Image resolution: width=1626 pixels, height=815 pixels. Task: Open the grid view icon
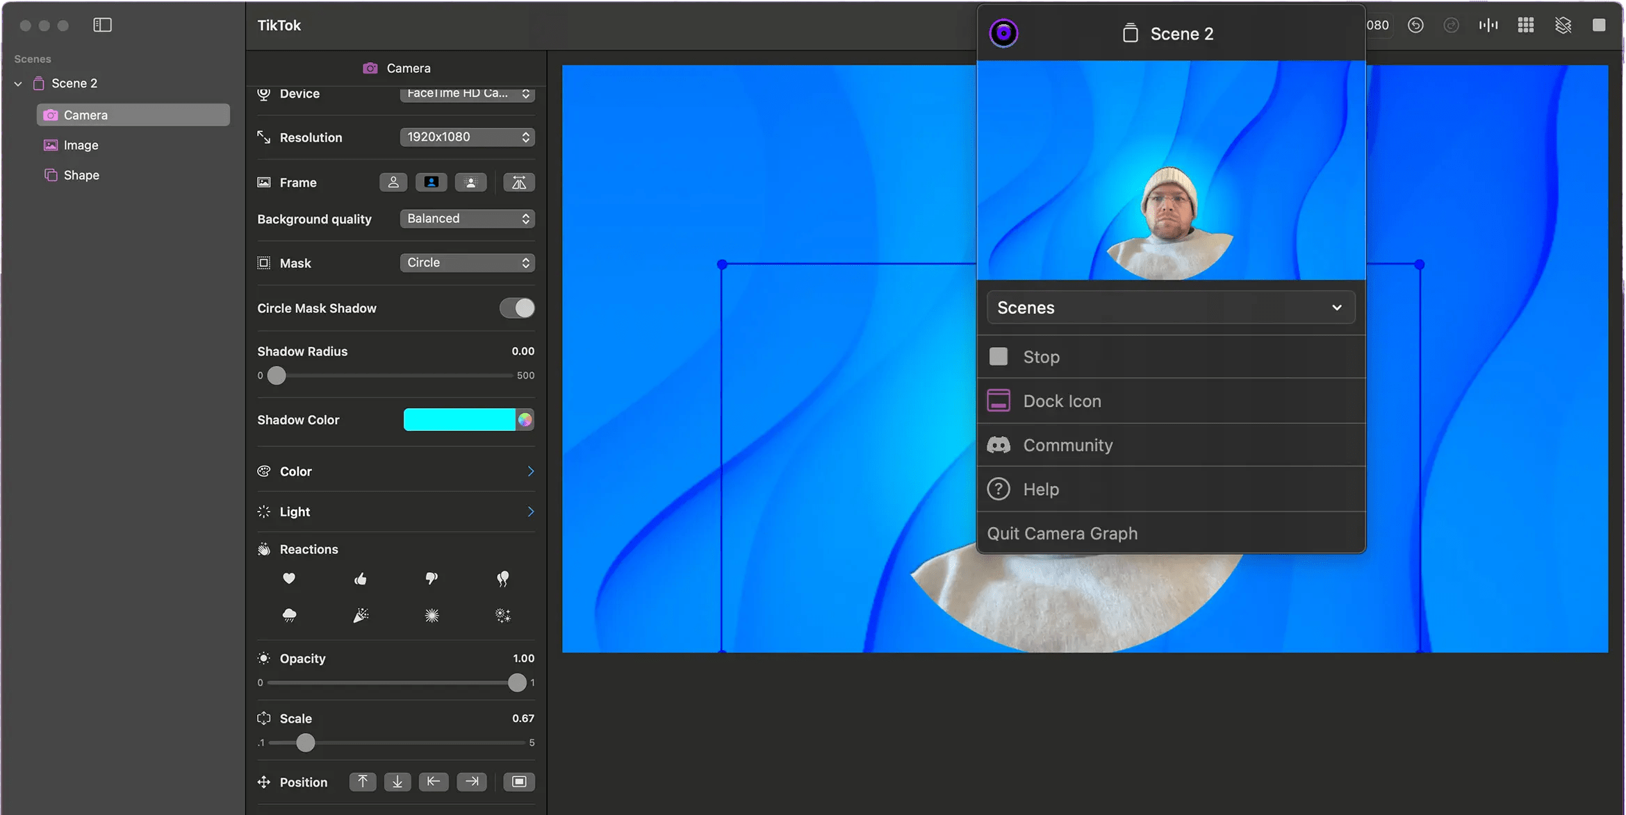pyautogui.click(x=1526, y=25)
